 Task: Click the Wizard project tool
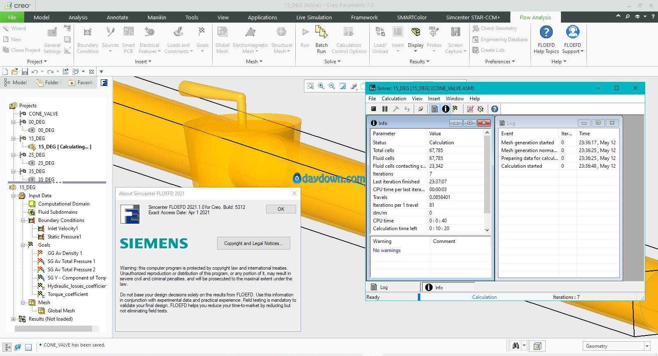[14, 28]
